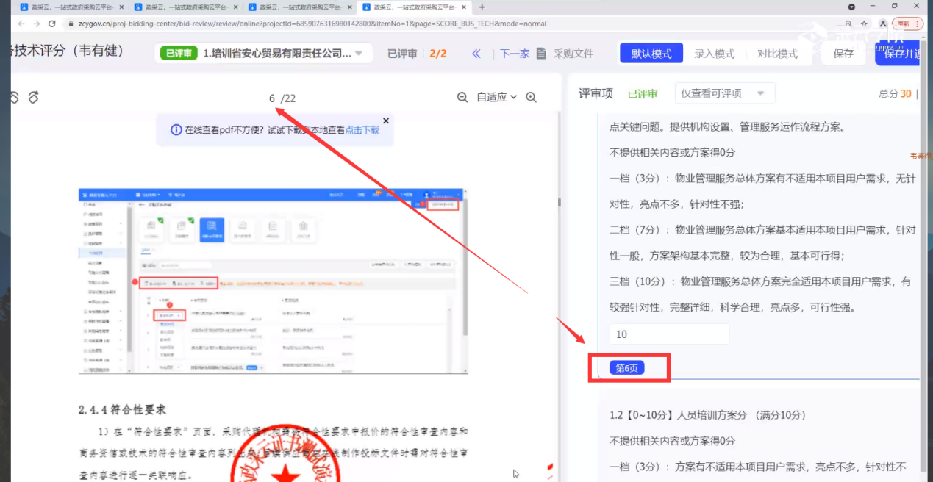Open the 仅查看可评项 filter dropdown

pyautogui.click(x=724, y=93)
